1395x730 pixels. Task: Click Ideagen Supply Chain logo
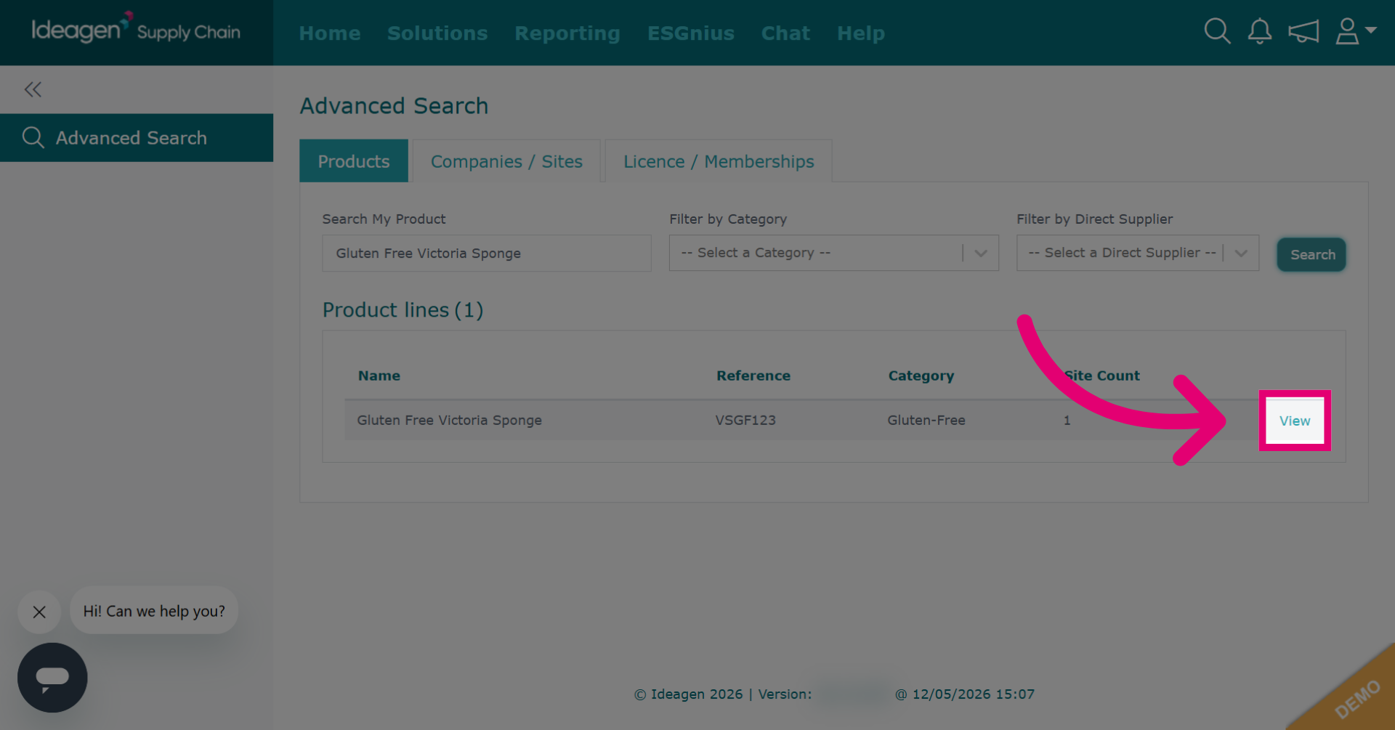point(136,29)
